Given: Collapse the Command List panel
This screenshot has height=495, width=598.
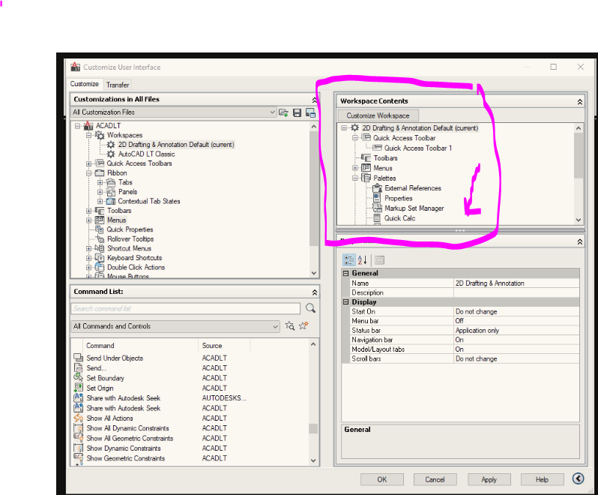Looking at the screenshot, I should click(314, 292).
